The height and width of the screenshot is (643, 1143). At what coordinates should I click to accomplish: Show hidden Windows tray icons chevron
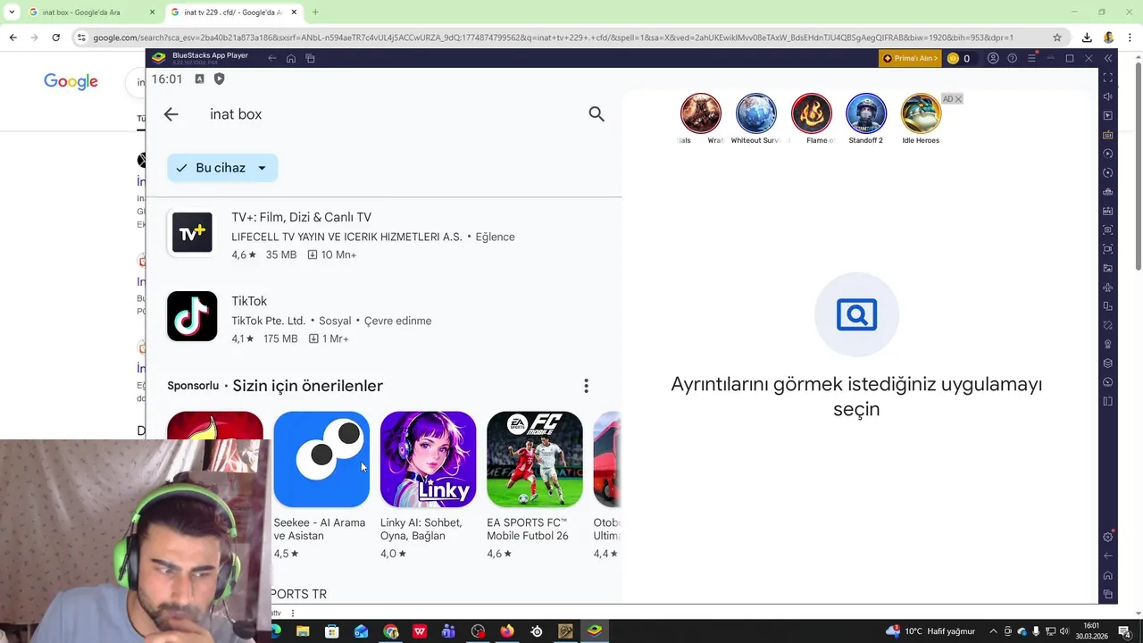[993, 631]
